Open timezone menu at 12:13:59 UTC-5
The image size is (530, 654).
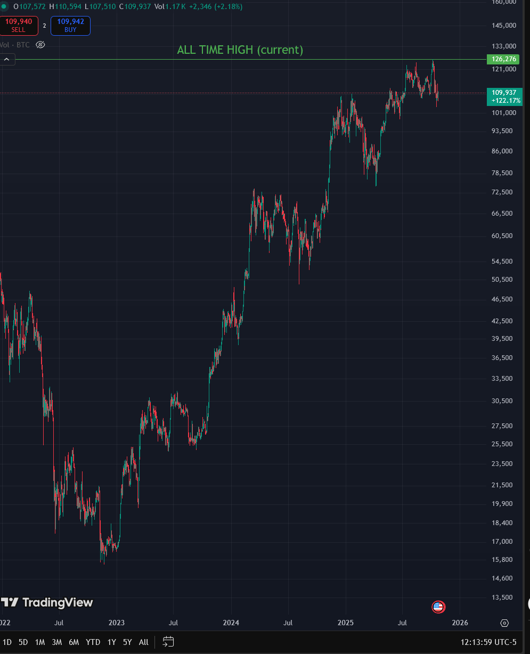pyautogui.click(x=488, y=642)
